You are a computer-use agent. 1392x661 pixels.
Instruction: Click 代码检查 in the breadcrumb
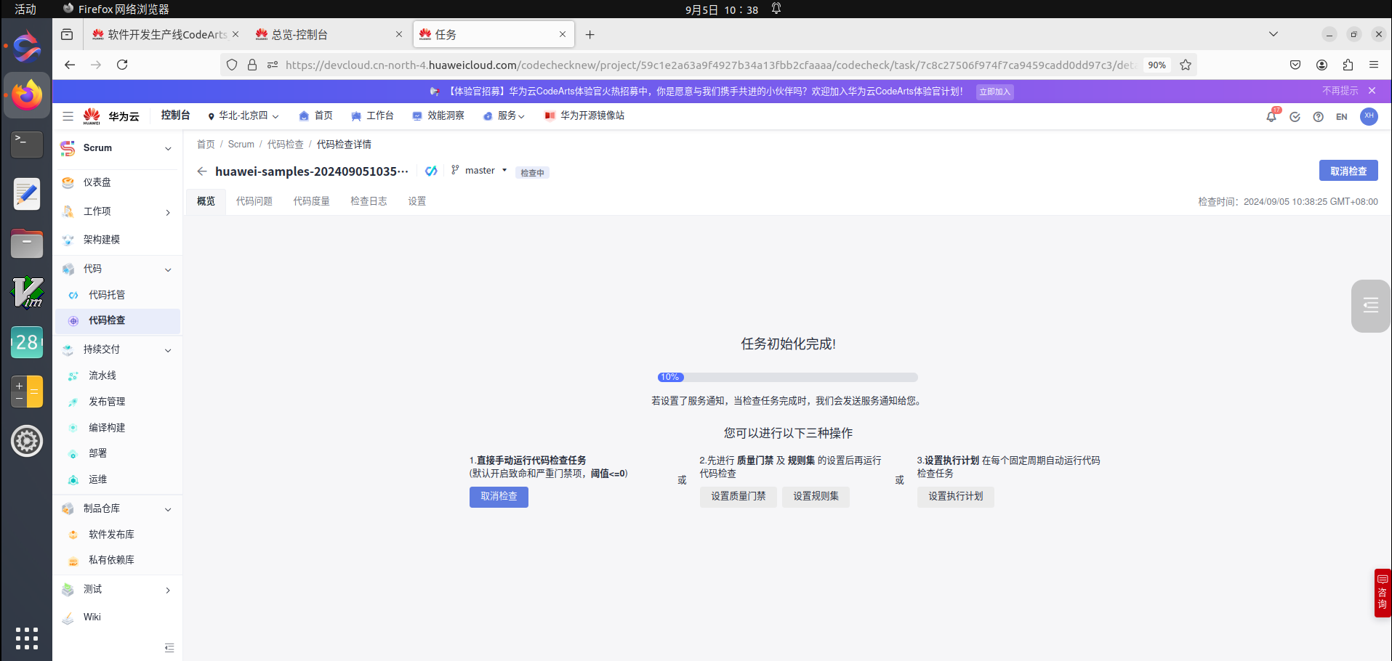click(285, 145)
